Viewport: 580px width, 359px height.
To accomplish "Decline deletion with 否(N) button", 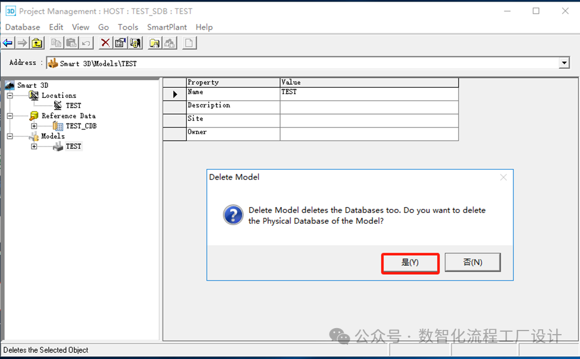I will point(473,262).
